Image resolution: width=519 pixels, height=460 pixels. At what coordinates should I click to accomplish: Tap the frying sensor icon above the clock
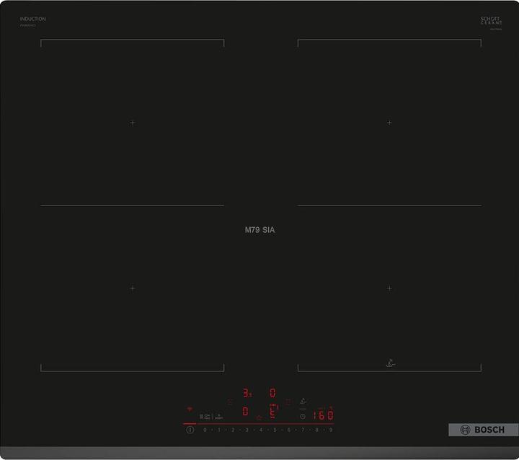click(303, 401)
